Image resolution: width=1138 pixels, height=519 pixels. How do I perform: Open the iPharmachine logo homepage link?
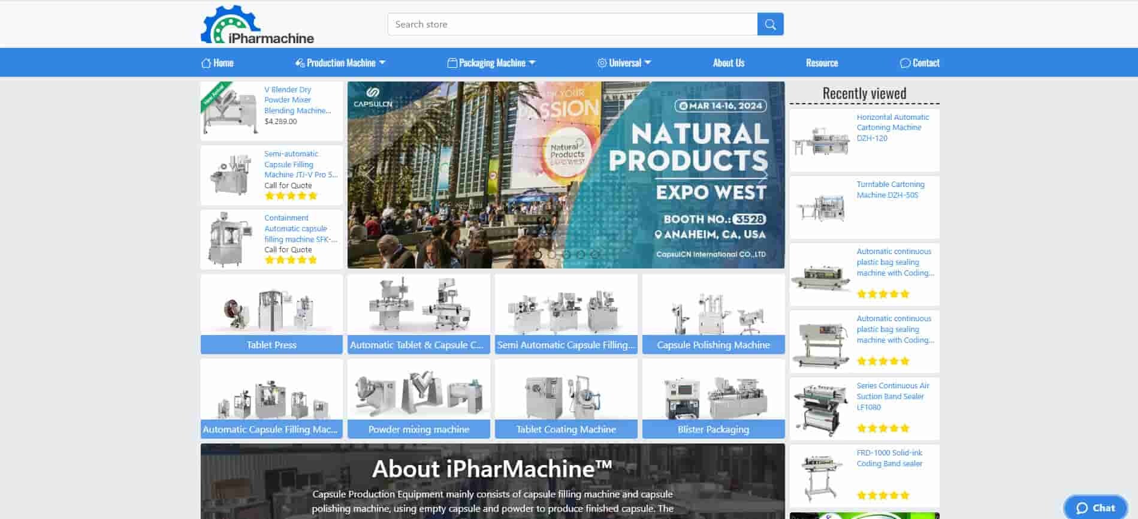point(257,25)
